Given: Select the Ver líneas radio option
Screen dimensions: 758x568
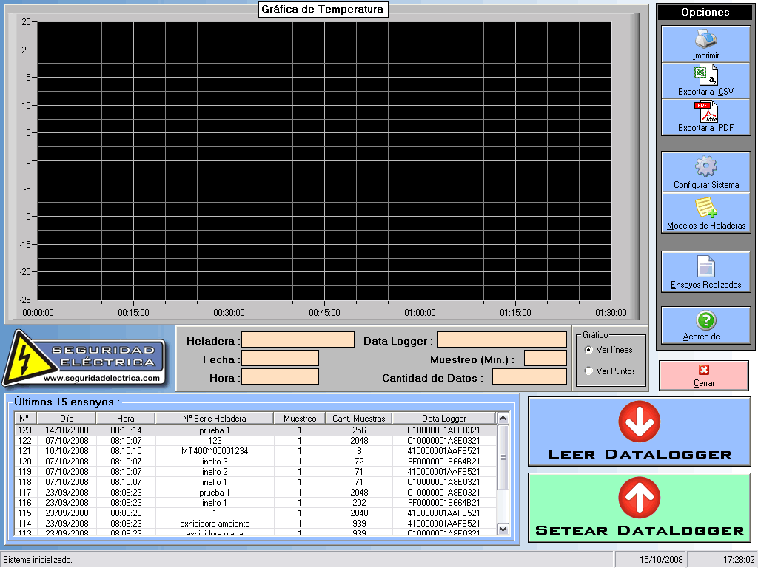Looking at the screenshot, I should coord(589,350).
